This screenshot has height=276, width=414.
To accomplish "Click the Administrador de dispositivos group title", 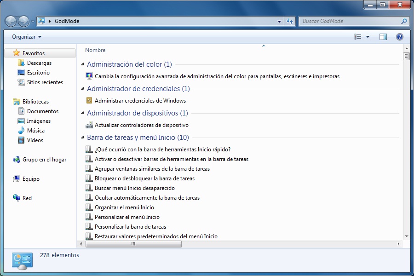I will tap(137, 113).
